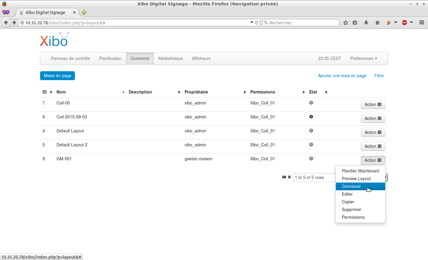Viewport: 428px width, 260px height.
Task: Click status icon for Coll-2015-09-03 row
Action: click(311, 117)
